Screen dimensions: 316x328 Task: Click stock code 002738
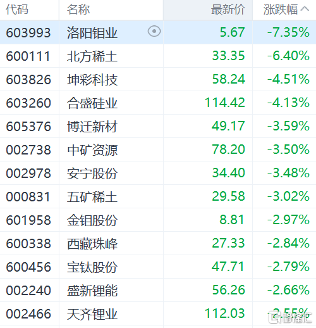coord(28,150)
